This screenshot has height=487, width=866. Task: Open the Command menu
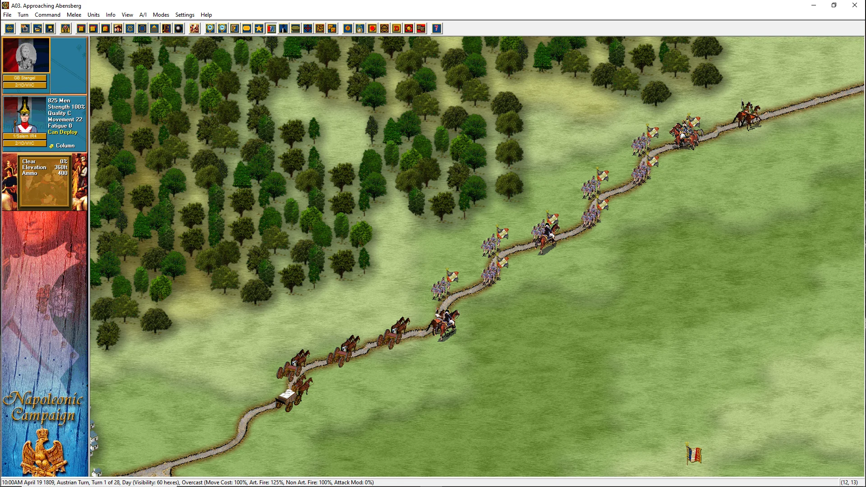(x=47, y=15)
